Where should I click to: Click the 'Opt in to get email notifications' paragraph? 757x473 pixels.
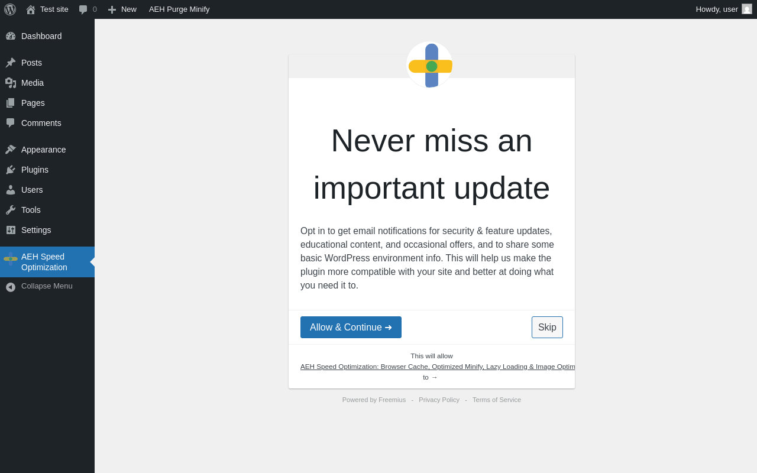tap(431, 258)
